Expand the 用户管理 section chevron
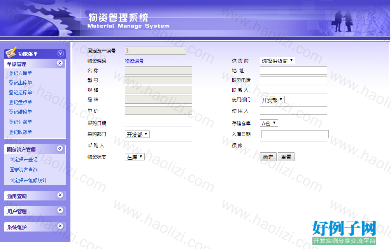 pyautogui.click(x=60, y=210)
